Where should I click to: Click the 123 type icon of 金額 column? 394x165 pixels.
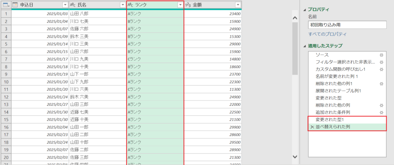188,5
